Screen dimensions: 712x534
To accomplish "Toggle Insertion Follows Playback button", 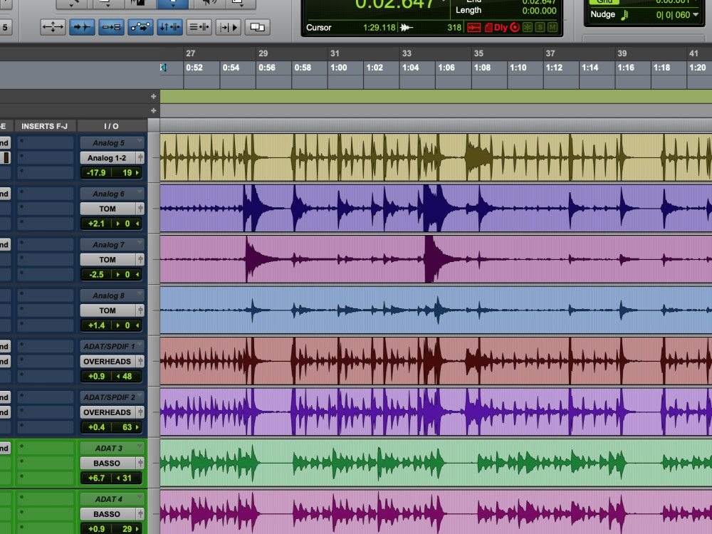I will coord(228,27).
